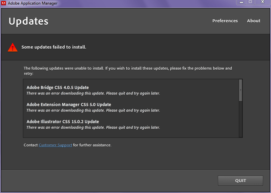Close the Adobe Application Manager
The width and height of the screenshot is (271, 193).
pos(262,2)
